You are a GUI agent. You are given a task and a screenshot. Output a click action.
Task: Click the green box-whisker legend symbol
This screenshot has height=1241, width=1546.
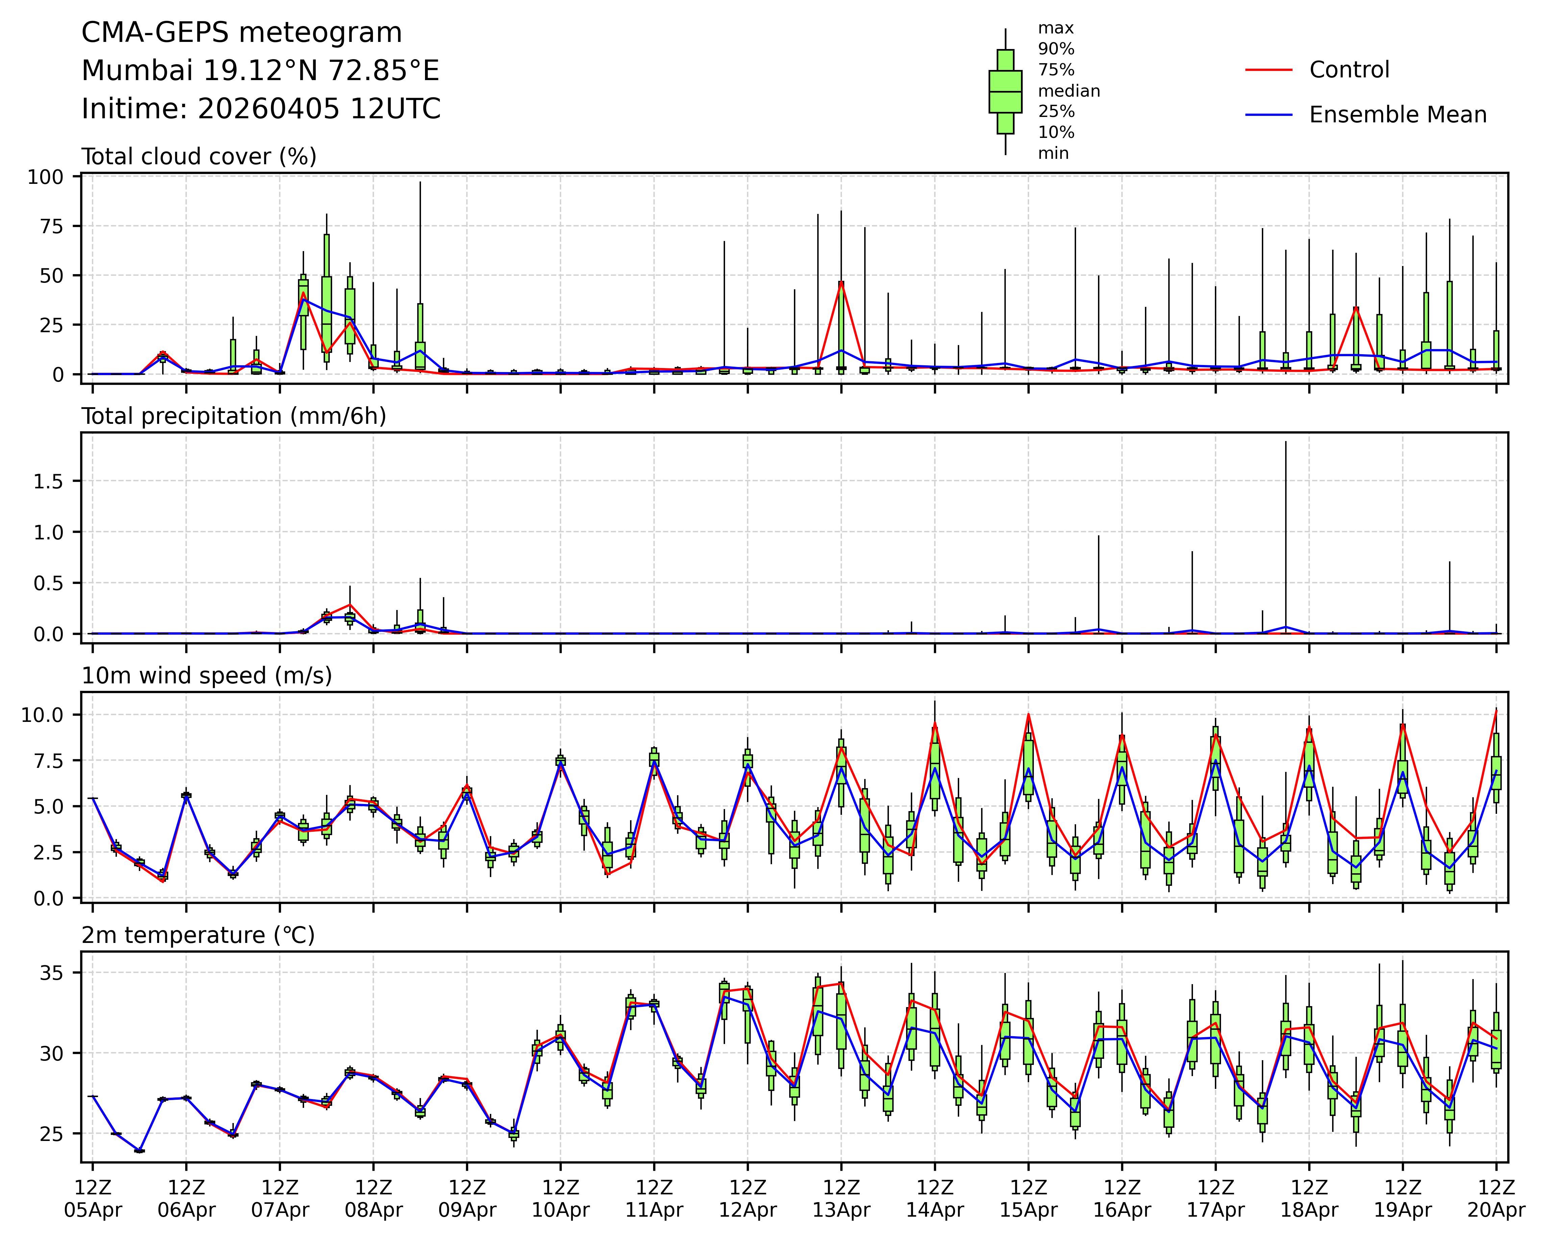pyautogui.click(x=1005, y=92)
